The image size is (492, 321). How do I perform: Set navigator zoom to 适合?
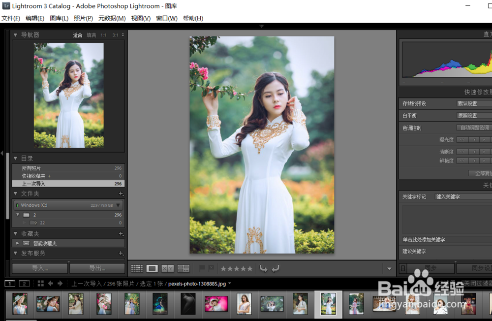78,35
